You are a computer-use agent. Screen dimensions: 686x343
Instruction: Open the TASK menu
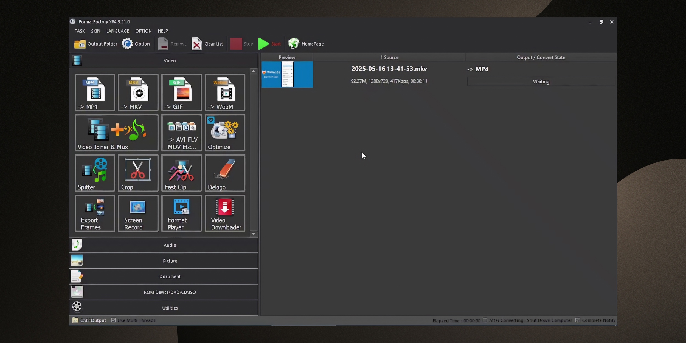click(x=80, y=31)
